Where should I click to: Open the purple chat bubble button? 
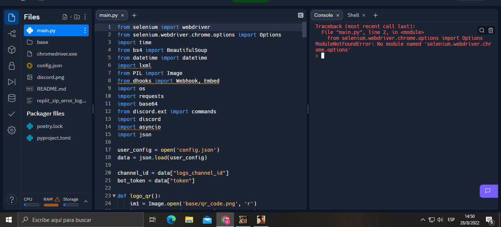click(488, 191)
